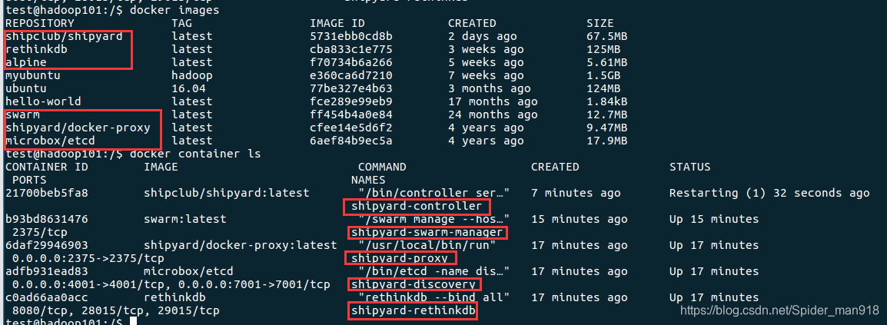This screenshot has width=887, height=325.
Task: Click the 'docker container ls' command text
Action: [x=195, y=153]
